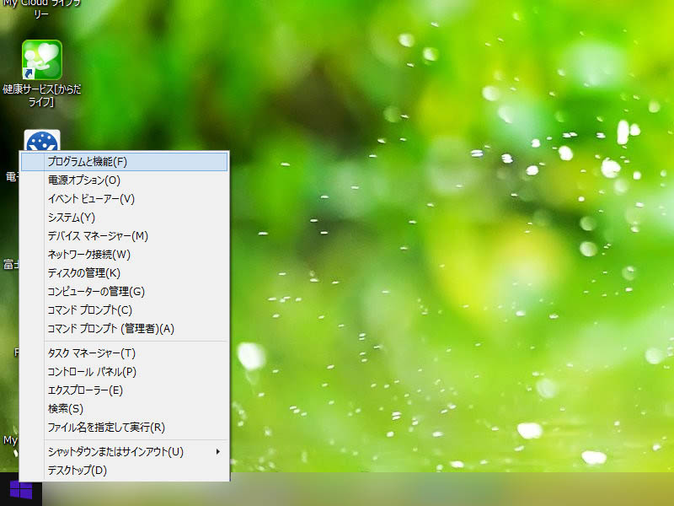Launch イベント ビューアー(V)

pos(91,198)
